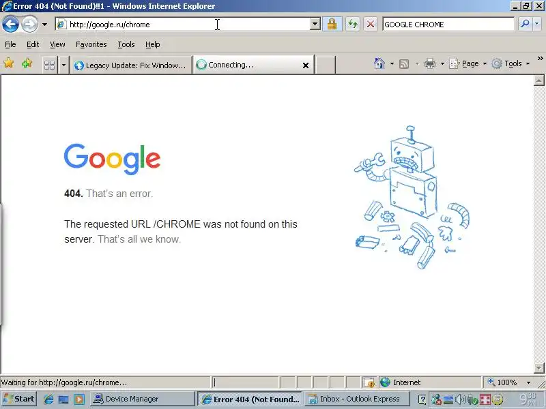Click the scrollbar down arrow
The image size is (546, 409).
pos(538,367)
